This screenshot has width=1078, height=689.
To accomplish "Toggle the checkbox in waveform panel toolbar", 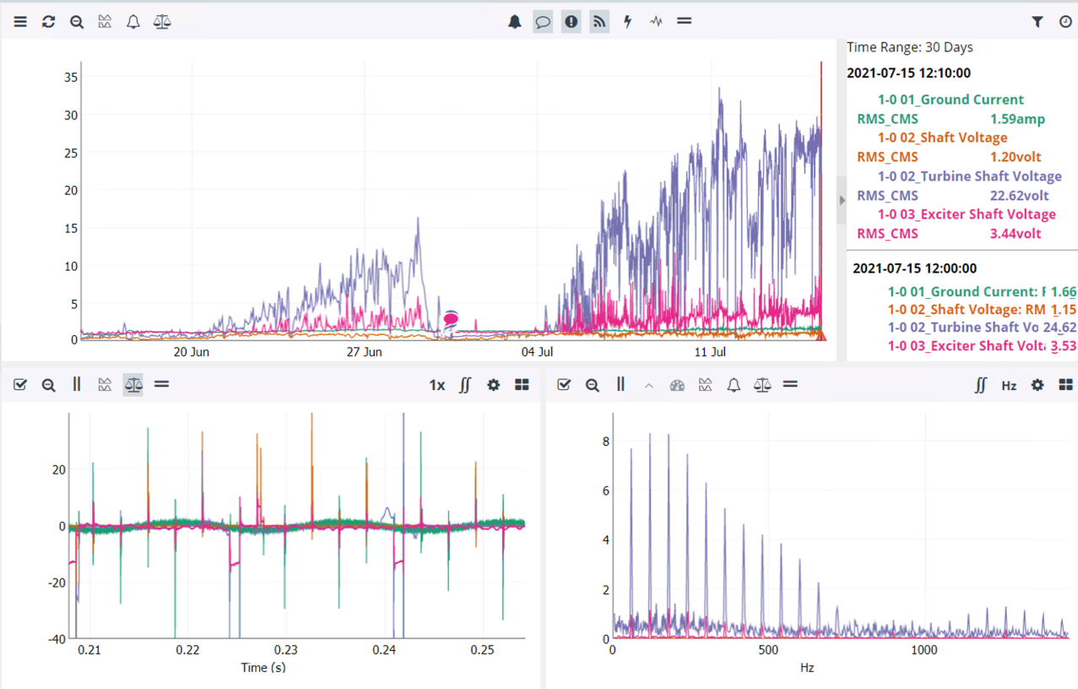I will click(20, 385).
